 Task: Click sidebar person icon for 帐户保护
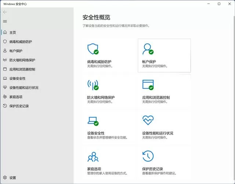(5, 51)
